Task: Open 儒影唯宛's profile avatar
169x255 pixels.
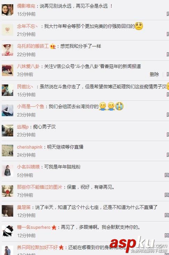Action: 7,10
